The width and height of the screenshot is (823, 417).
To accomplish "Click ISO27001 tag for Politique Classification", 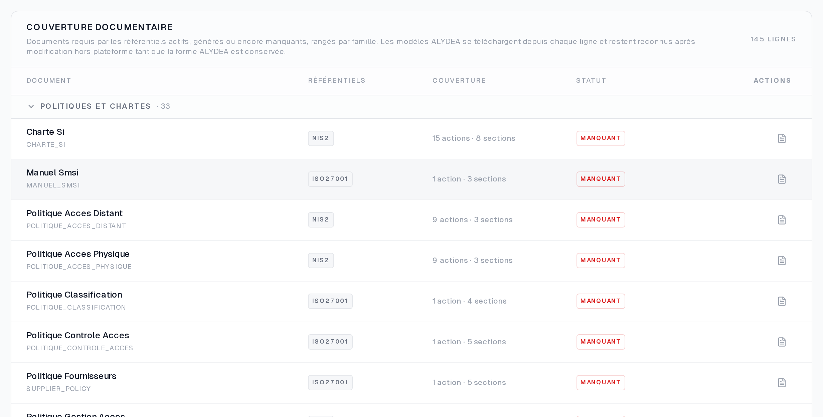I will 330,301.
